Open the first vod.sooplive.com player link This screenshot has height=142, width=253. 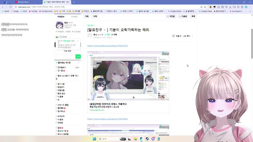pyautogui.click(x=108, y=46)
